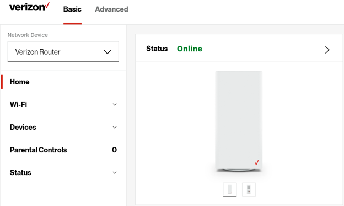The width and height of the screenshot is (344, 206).
Task: Click the Parental Controls count badge
Action: coord(114,150)
